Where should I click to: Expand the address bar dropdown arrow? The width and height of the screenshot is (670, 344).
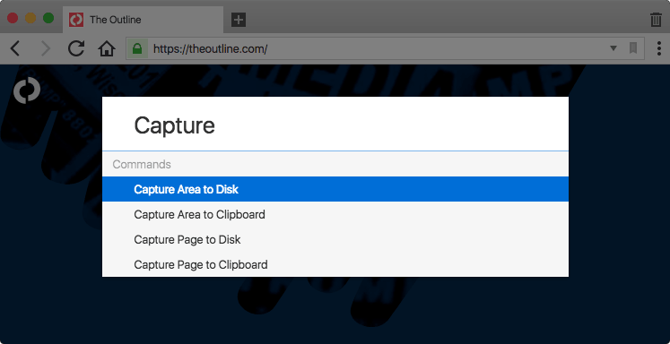(613, 48)
